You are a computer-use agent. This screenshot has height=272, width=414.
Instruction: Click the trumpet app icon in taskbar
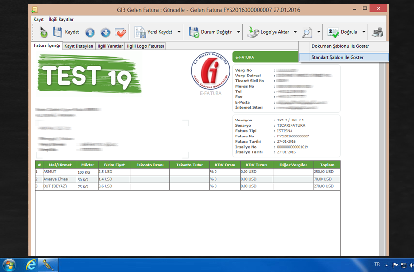pos(48,265)
